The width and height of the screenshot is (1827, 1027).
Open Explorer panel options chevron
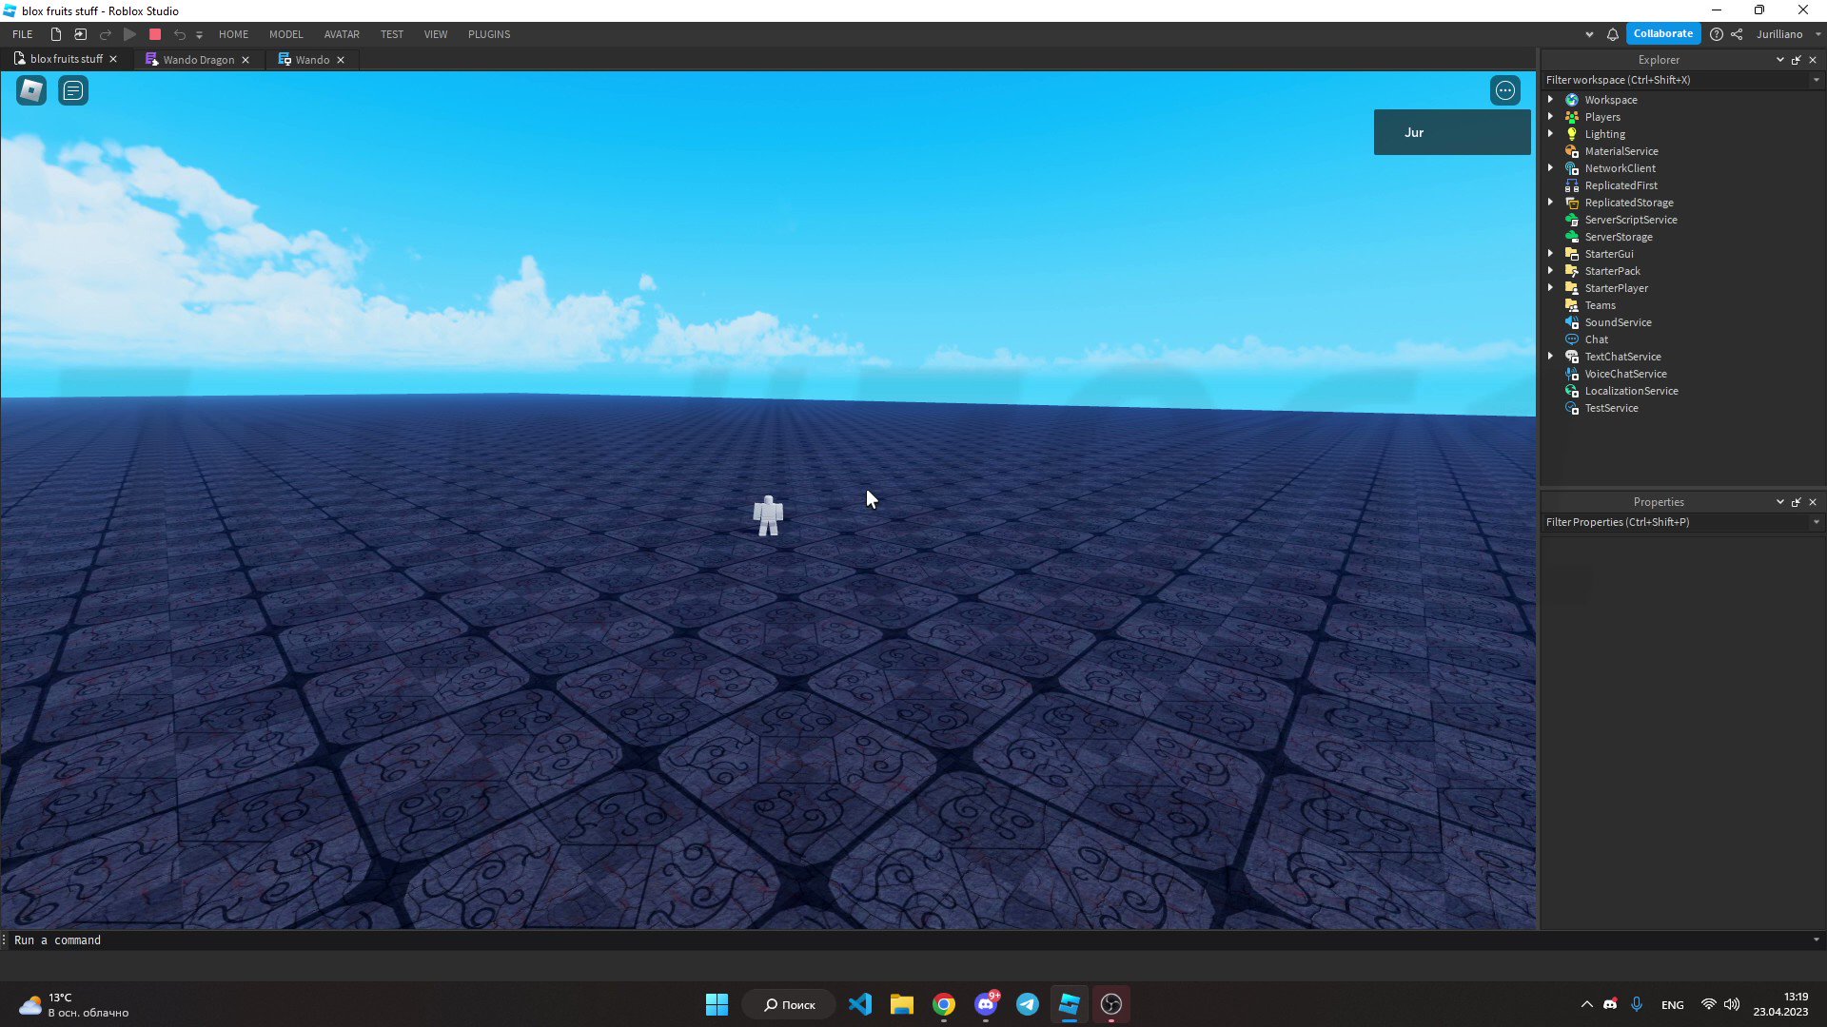[x=1780, y=60]
